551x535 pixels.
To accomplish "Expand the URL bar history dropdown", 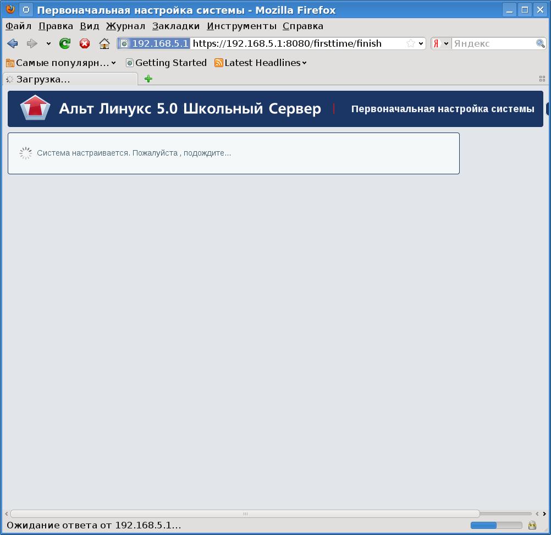I will [421, 43].
